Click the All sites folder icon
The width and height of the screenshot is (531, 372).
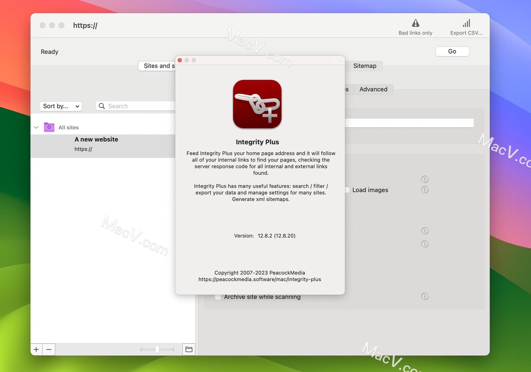click(x=49, y=127)
